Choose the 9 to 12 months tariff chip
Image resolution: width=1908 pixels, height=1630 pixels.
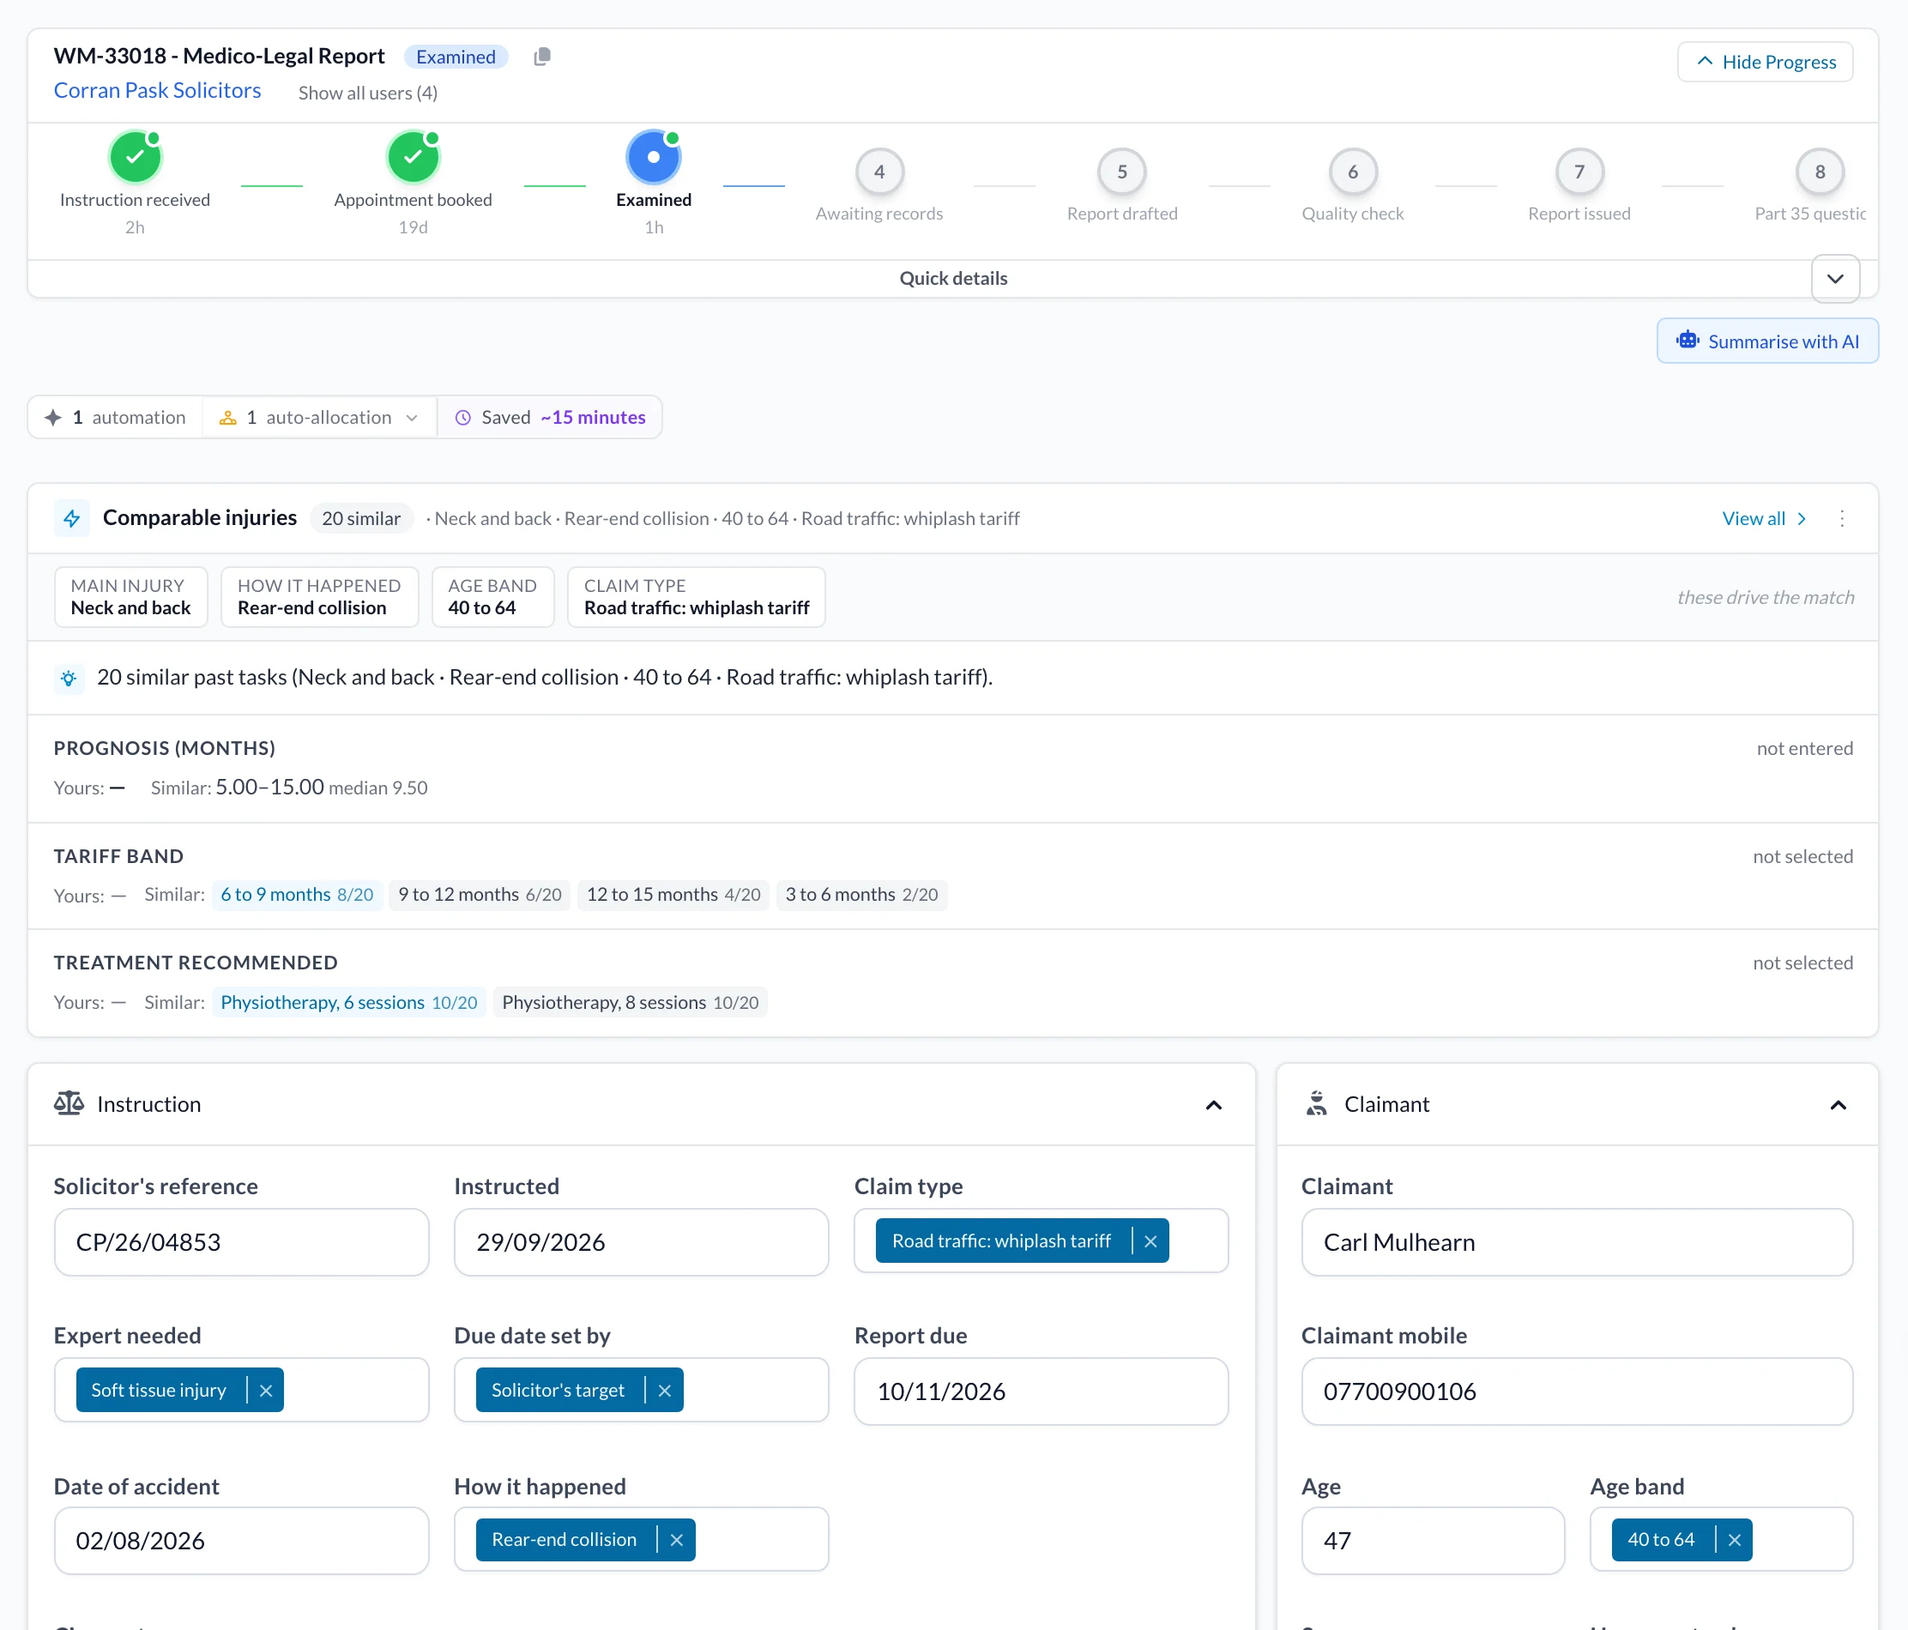coord(480,895)
